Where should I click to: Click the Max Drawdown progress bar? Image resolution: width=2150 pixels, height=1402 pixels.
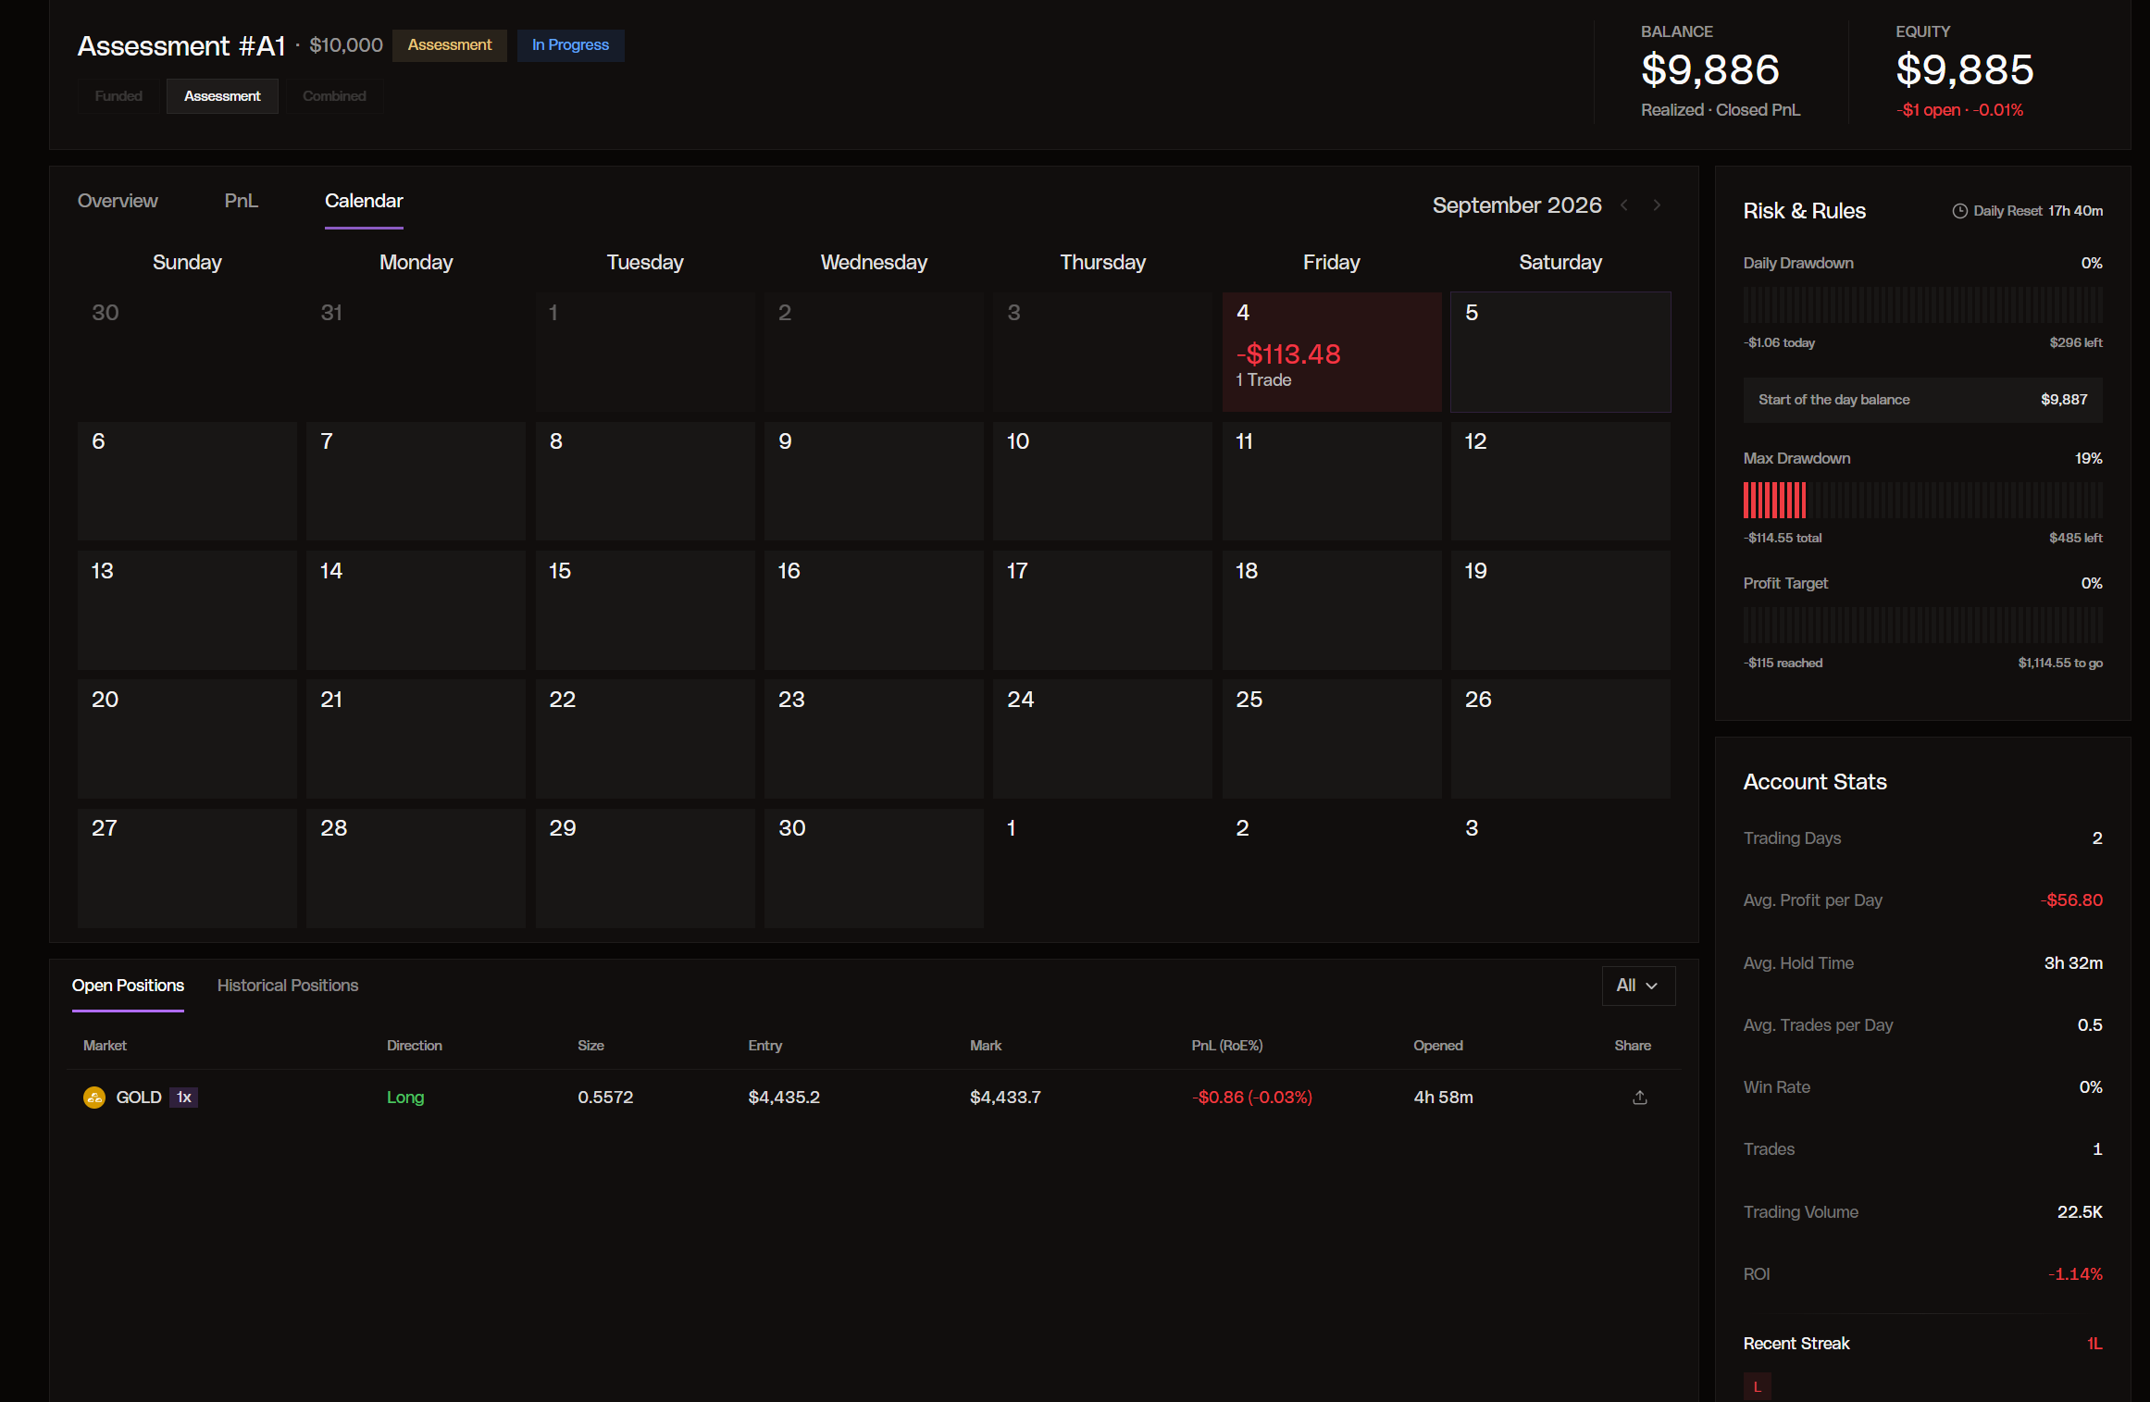point(1922,501)
